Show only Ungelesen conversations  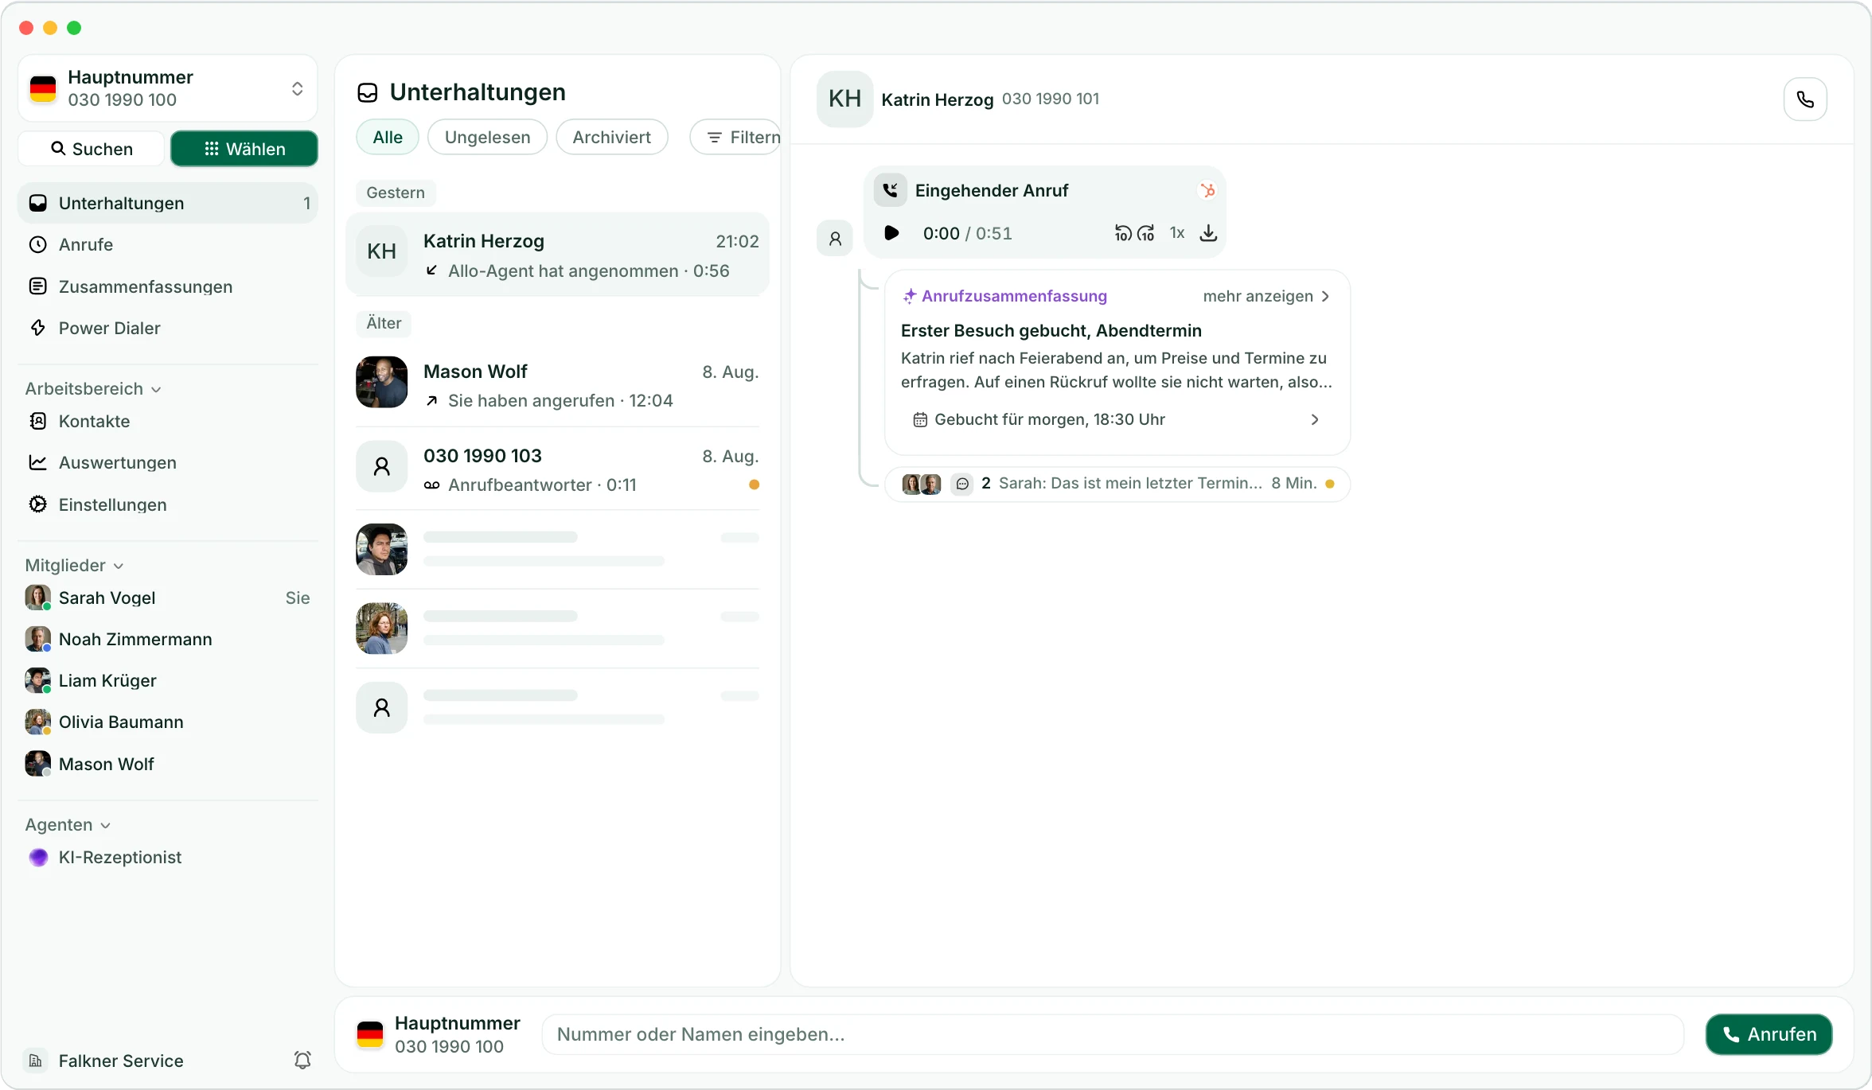point(487,137)
